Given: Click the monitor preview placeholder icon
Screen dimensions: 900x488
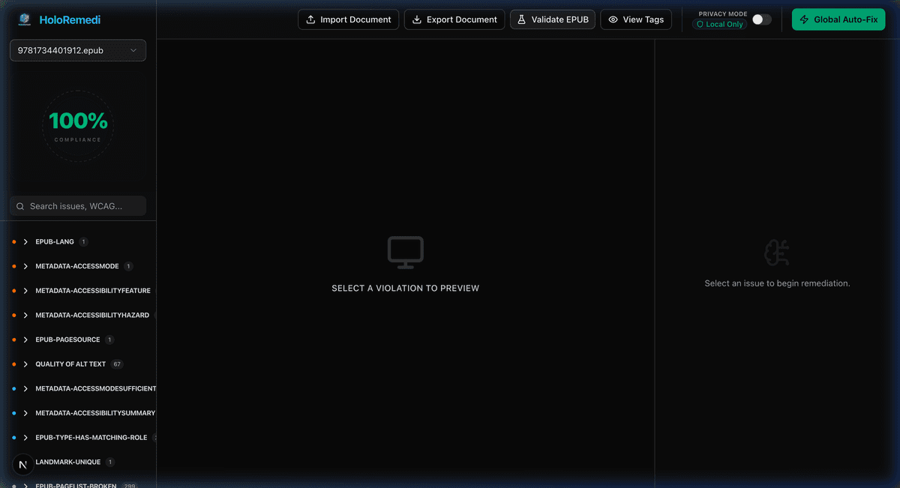Looking at the screenshot, I should [405, 253].
